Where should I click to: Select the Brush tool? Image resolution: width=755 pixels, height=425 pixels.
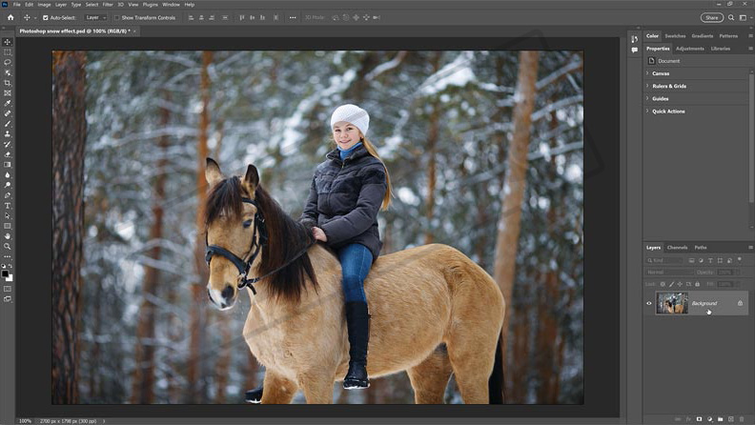coord(8,124)
